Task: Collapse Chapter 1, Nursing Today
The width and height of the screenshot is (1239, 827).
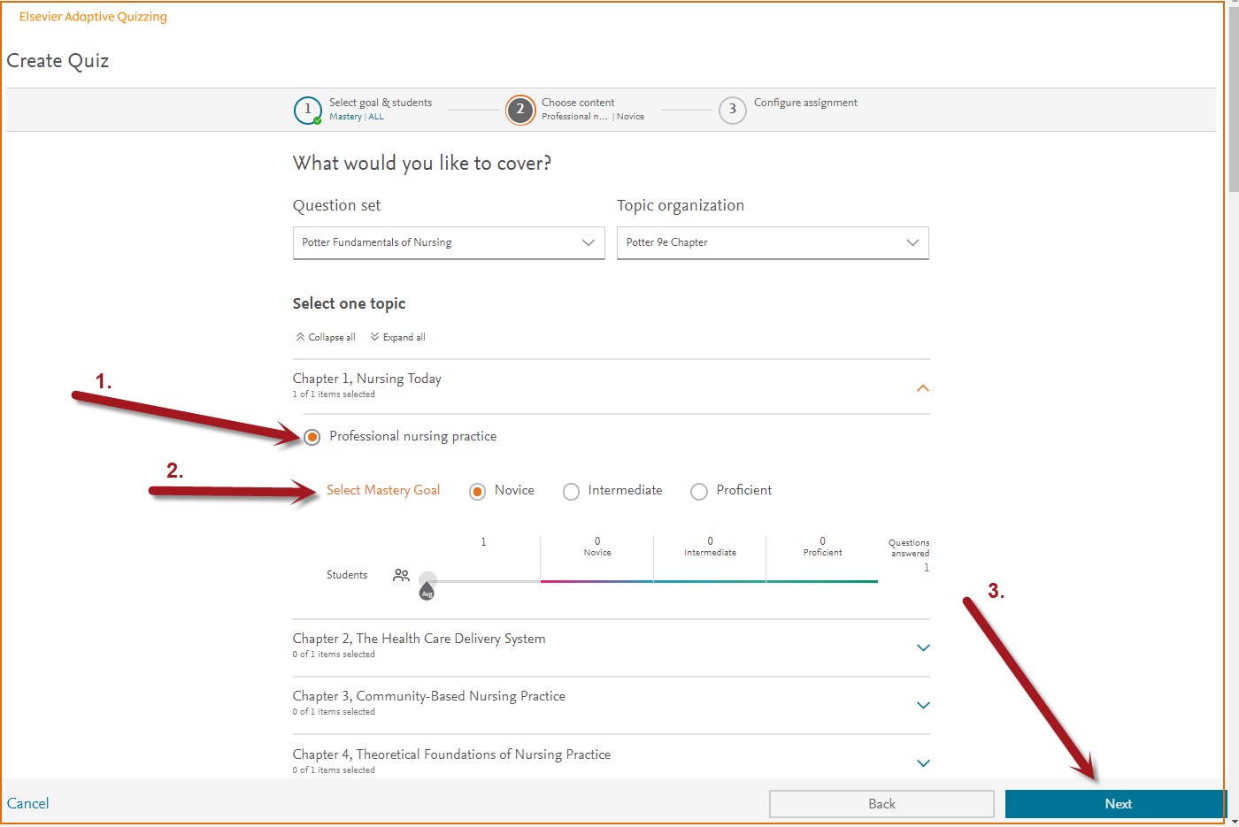Action: tap(923, 387)
